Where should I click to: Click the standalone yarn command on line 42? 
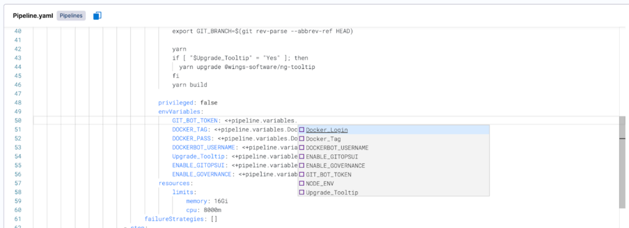tap(179, 49)
